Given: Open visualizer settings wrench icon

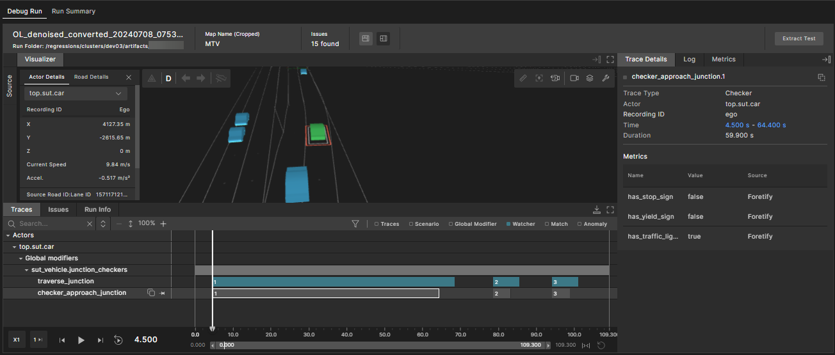Looking at the screenshot, I should coord(605,78).
